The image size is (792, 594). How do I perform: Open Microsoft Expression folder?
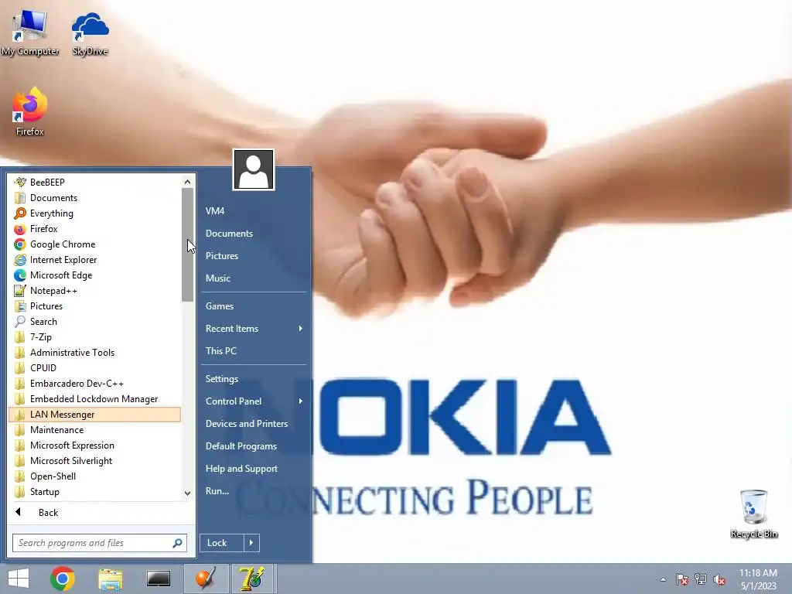tap(94, 445)
